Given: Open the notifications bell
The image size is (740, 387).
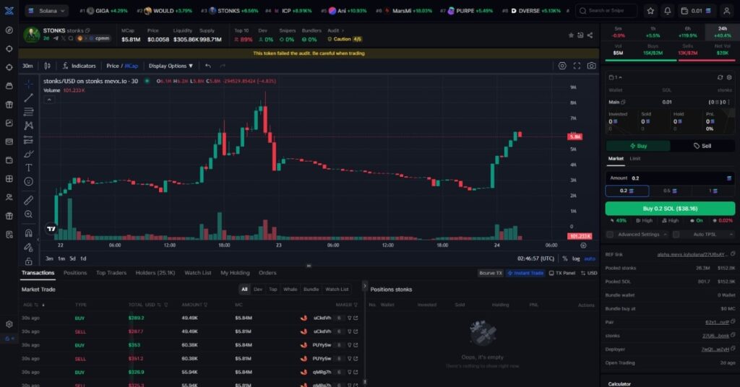Looking at the screenshot, I should point(667,10).
